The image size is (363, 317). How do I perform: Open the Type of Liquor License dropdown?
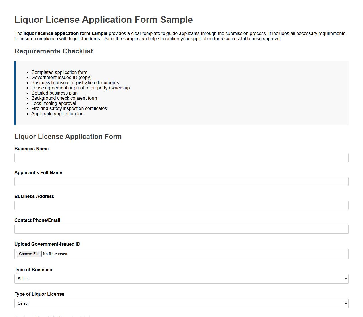181,303
